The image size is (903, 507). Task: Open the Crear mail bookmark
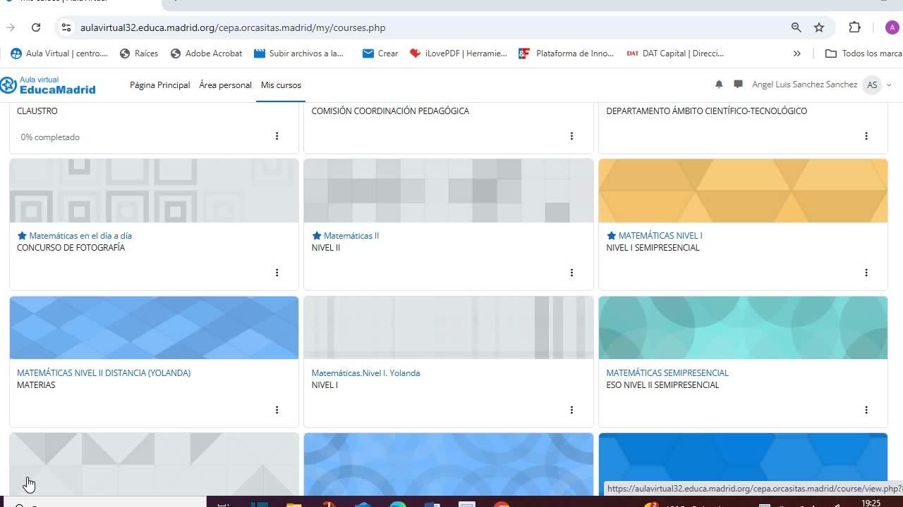coord(380,53)
